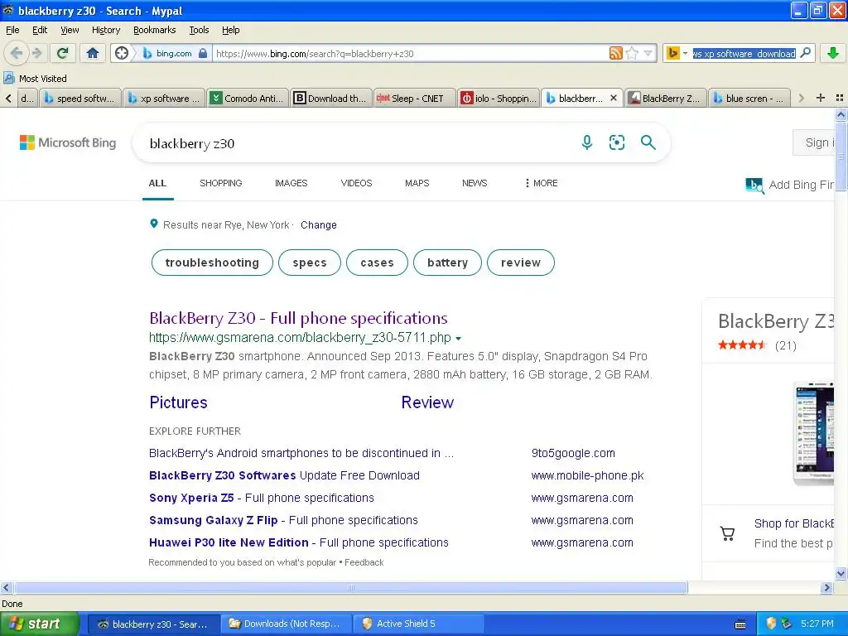This screenshot has height=636, width=848.
Task: Open the Review sublink
Action: (x=427, y=402)
